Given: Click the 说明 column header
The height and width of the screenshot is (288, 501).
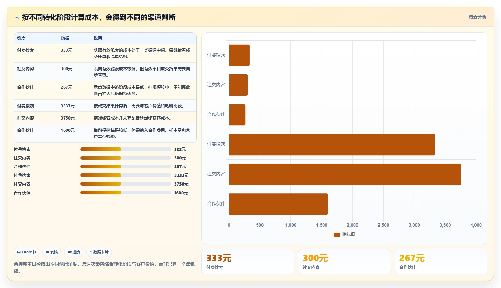Looking at the screenshot, I should [x=98, y=38].
